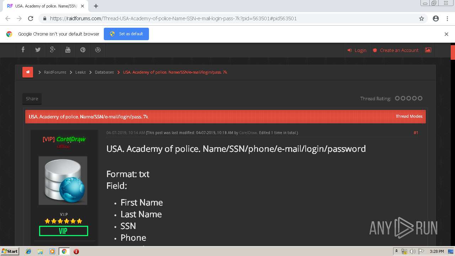The height and width of the screenshot is (256, 455).
Task: Dismiss the default browser notification bar
Action: click(446, 34)
